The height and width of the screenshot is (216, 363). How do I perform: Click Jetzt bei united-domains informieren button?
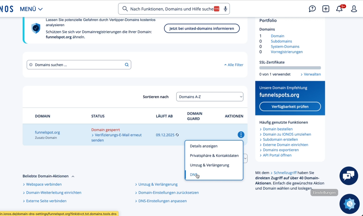coord(202,29)
